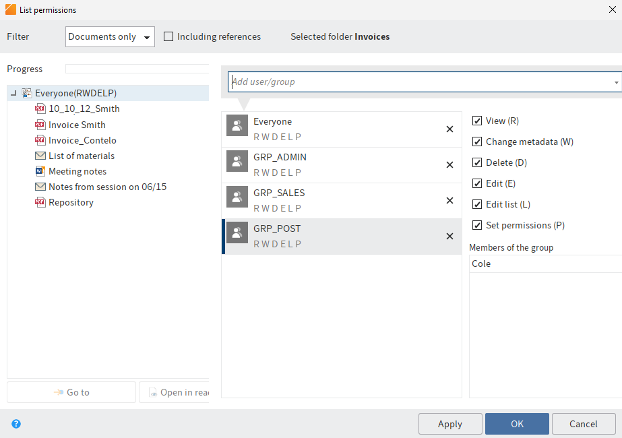Screen dimensions: 622x438
Task: Remove the Everyone entry with its X
Action: pyautogui.click(x=449, y=129)
